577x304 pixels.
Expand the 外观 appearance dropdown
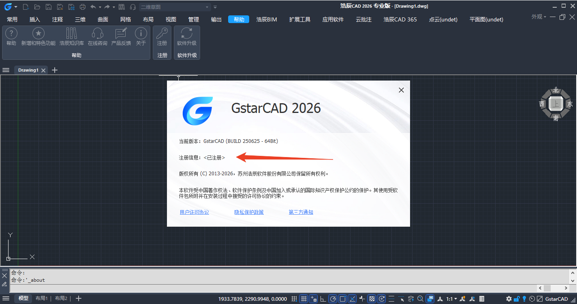click(539, 17)
